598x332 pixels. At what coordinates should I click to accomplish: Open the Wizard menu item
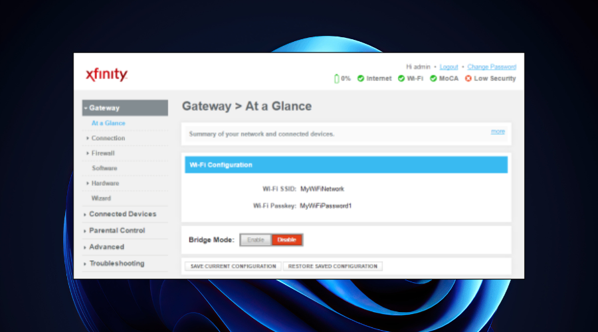101,199
